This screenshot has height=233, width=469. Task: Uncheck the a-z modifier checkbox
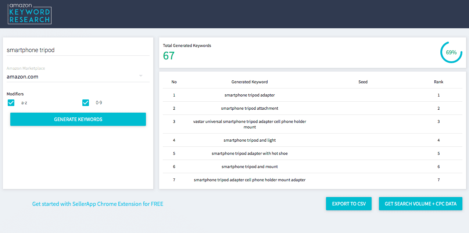pyautogui.click(x=11, y=103)
